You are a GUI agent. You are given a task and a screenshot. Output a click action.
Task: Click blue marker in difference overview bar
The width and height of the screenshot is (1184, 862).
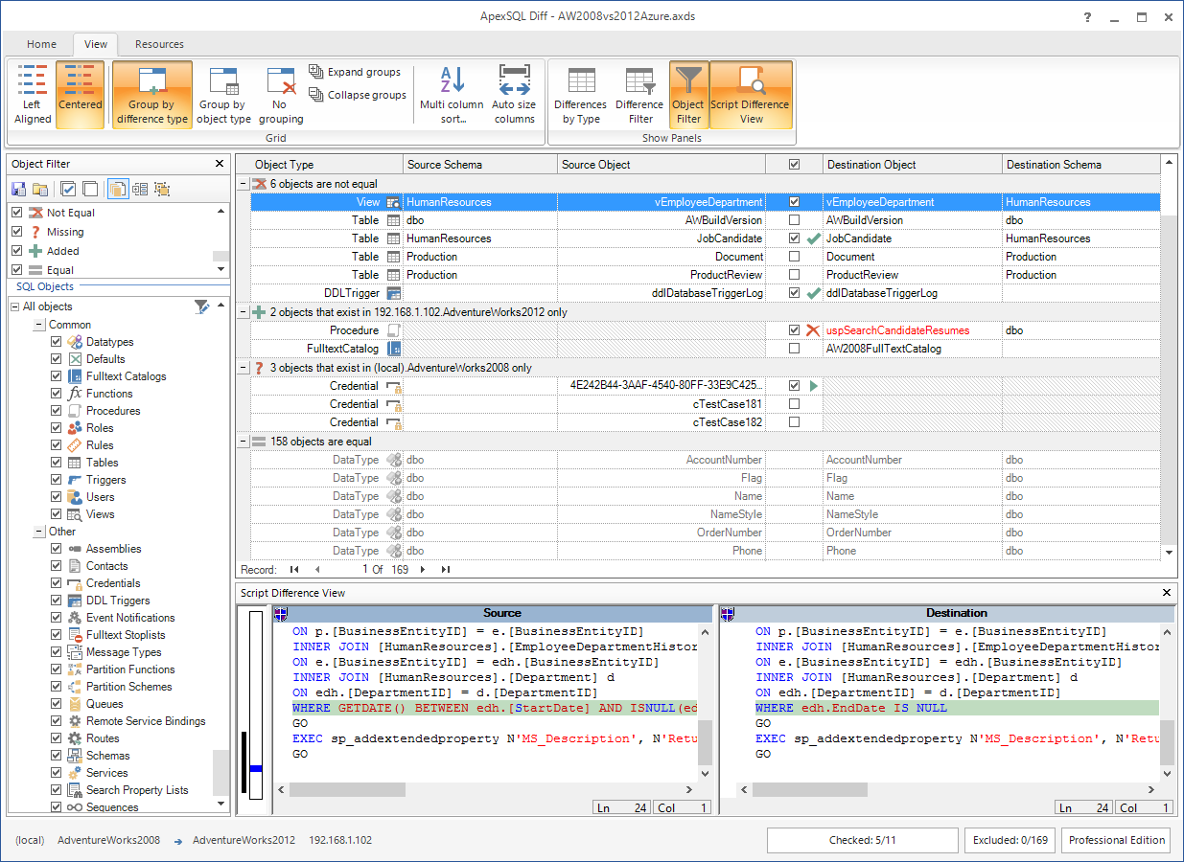pos(255,768)
